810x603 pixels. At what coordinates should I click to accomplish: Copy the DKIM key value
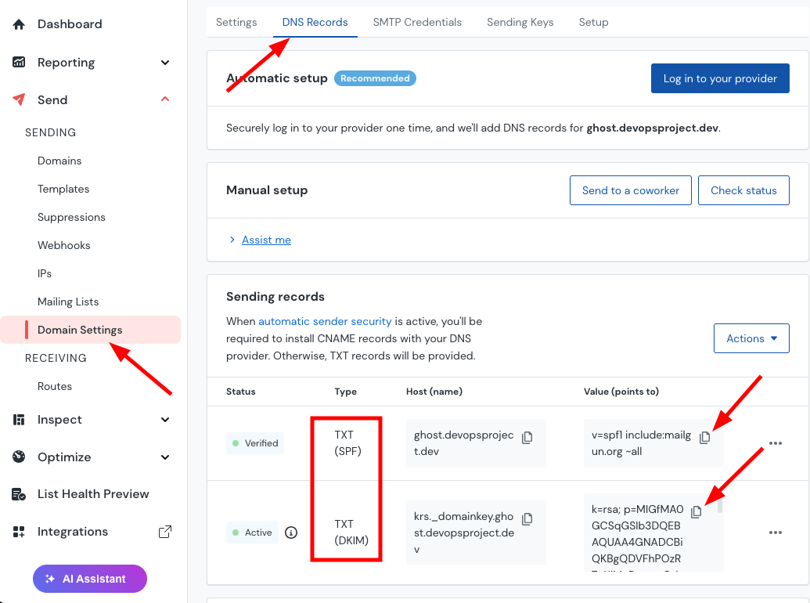point(697,511)
